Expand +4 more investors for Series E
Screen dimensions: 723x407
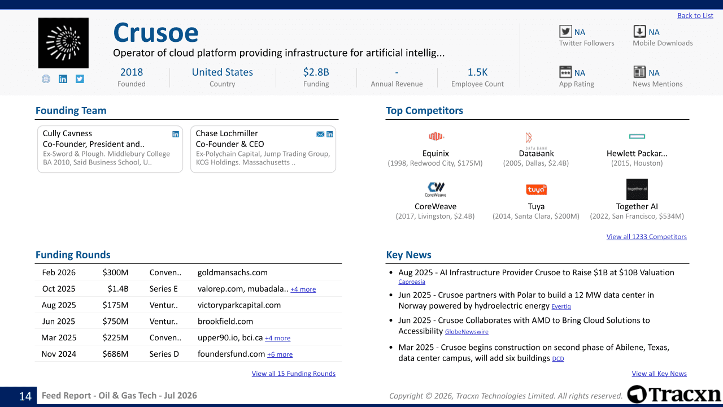[303, 289]
